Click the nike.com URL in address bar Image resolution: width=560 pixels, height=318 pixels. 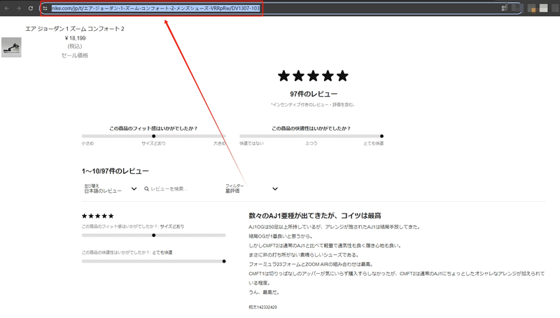(x=155, y=8)
